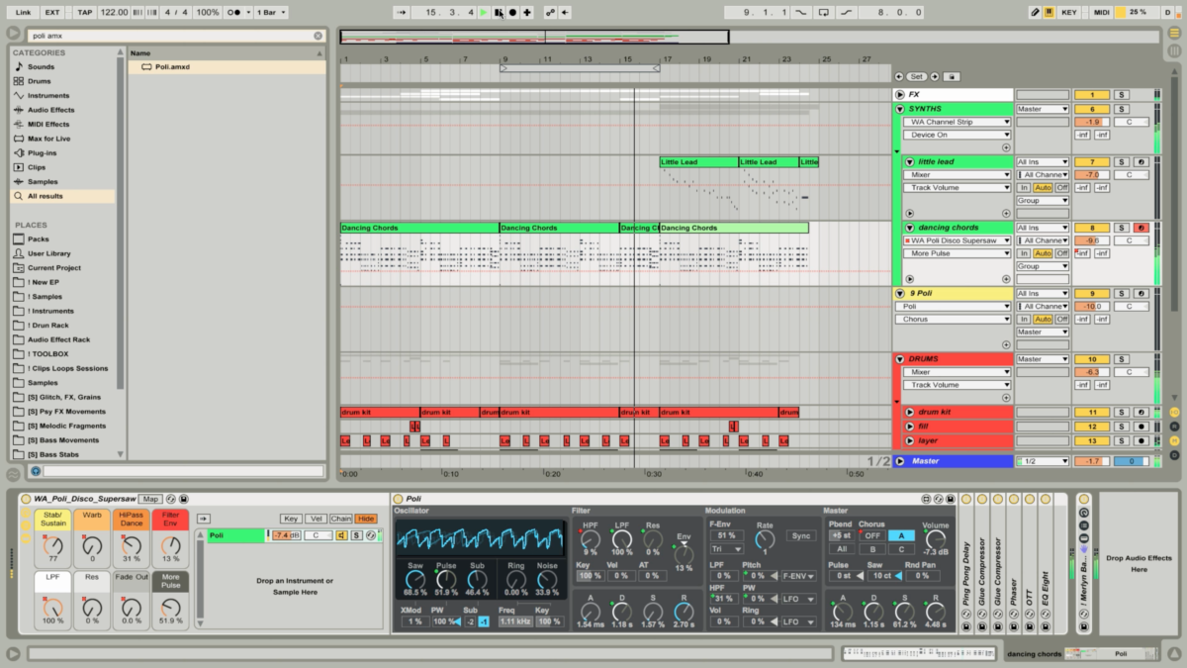Open WA Channel Strip device chooser
This screenshot has width=1187, height=668.
tap(958, 122)
